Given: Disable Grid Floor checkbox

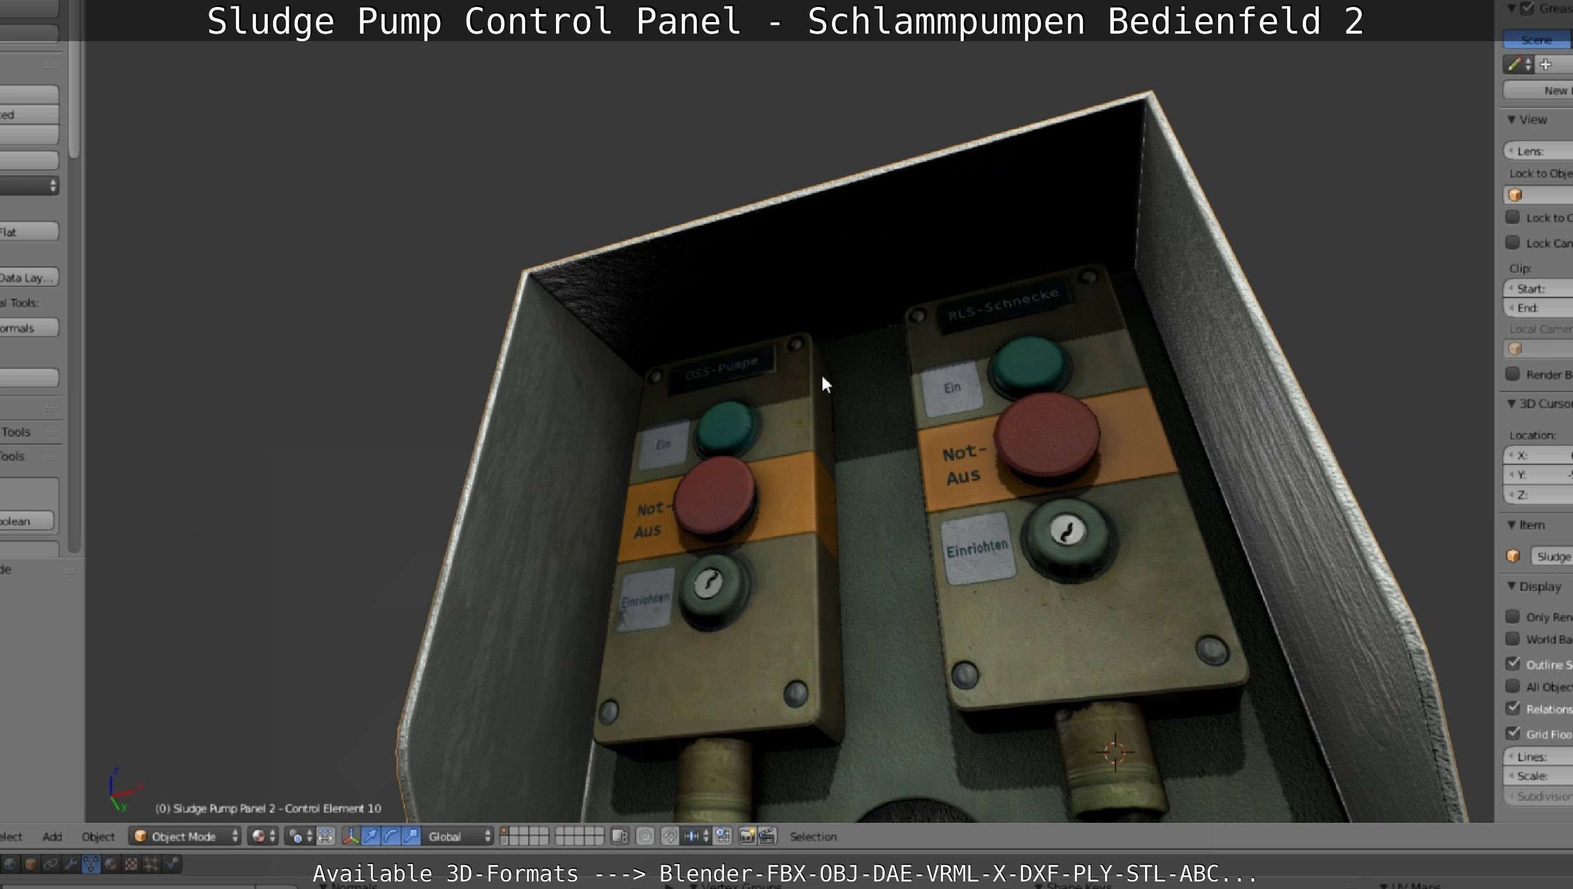Looking at the screenshot, I should pyautogui.click(x=1513, y=734).
